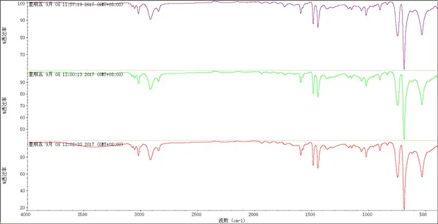Click the 100 tick on purple spectrum axis
Image resolution: width=438 pixels, height=224 pixels.
point(22,4)
